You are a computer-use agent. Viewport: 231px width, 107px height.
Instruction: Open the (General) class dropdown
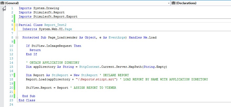click(85, 3)
